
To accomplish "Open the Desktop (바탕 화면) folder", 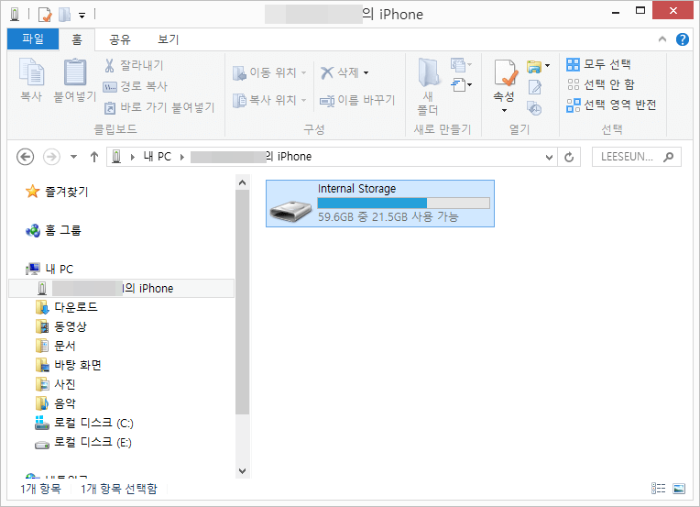I will click(x=69, y=365).
